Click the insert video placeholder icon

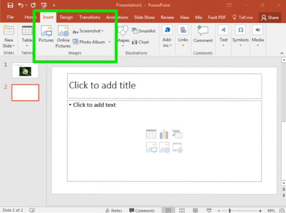177,147
